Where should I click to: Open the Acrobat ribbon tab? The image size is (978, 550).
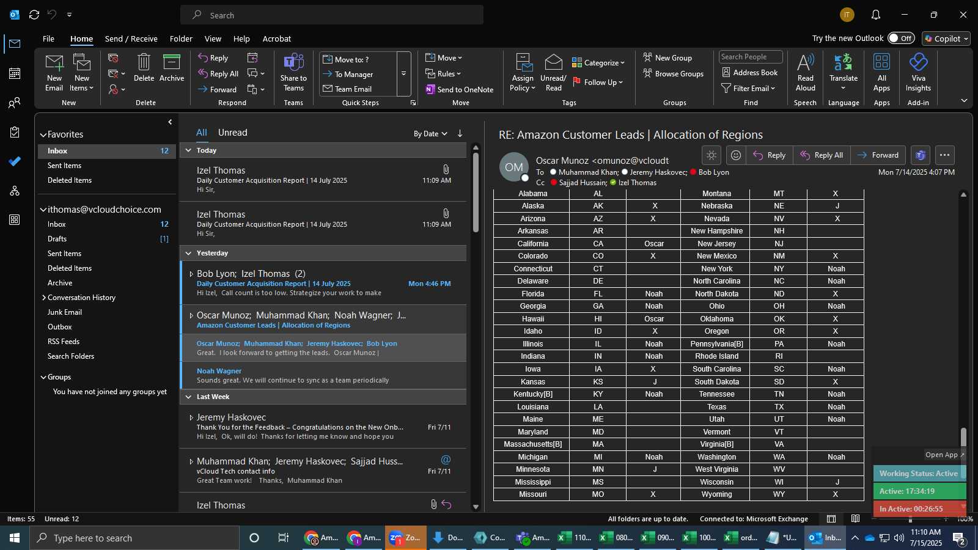pyautogui.click(x=277, y=38)
